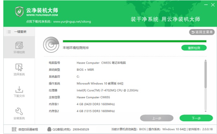Close the Yunjing installer window

[x=213, y=5]
